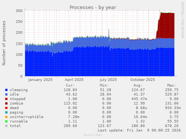Click sleeping current value 128.84
The width and height of the screenshot is (186, 139).
(x=70, y=90)
